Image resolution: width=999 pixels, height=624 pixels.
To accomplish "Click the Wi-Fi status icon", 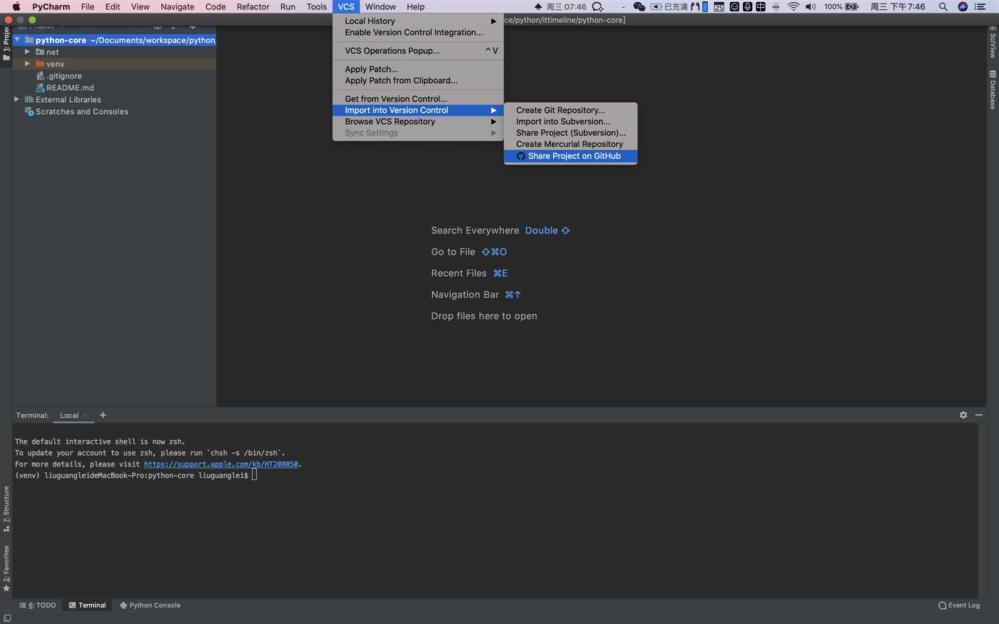I will [793, 7].
